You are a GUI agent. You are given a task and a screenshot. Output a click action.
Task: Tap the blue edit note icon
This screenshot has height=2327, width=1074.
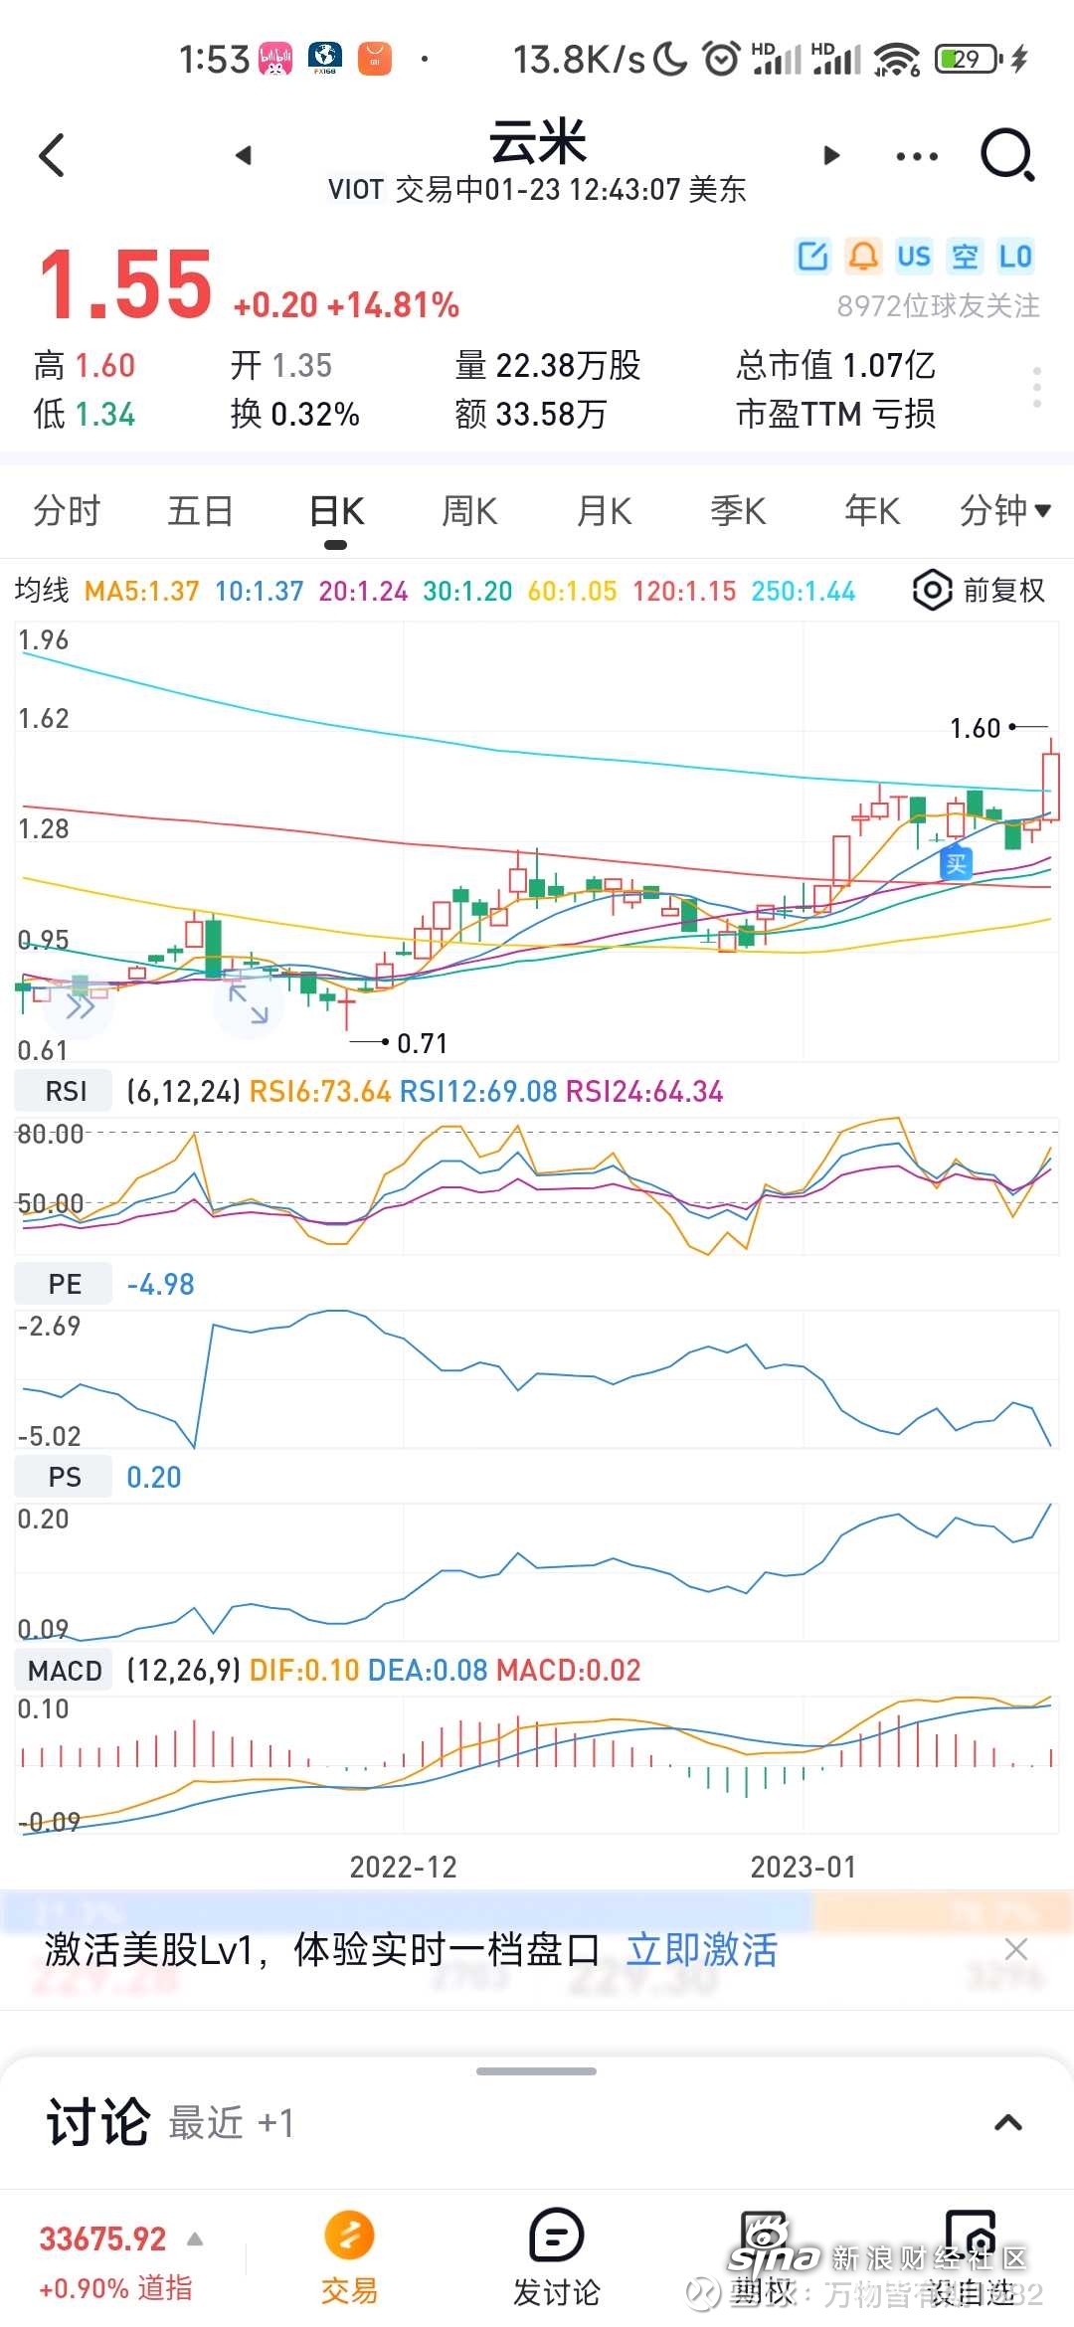coord(812,257)
